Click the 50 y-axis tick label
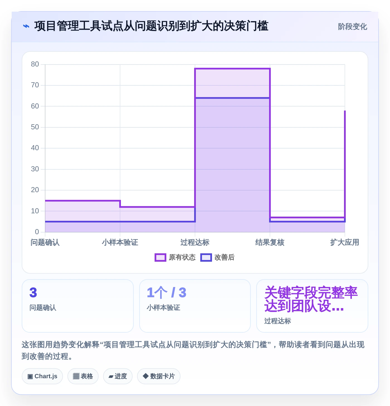Viewport: 390px width, 406px height. [35, 127]
